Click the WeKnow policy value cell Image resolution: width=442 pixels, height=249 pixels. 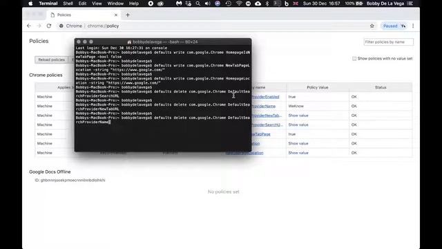click(318, 106)
